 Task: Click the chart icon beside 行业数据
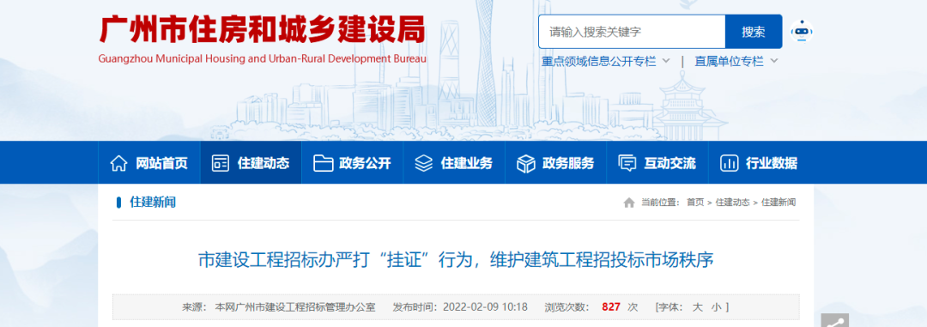tap(729, 163)
